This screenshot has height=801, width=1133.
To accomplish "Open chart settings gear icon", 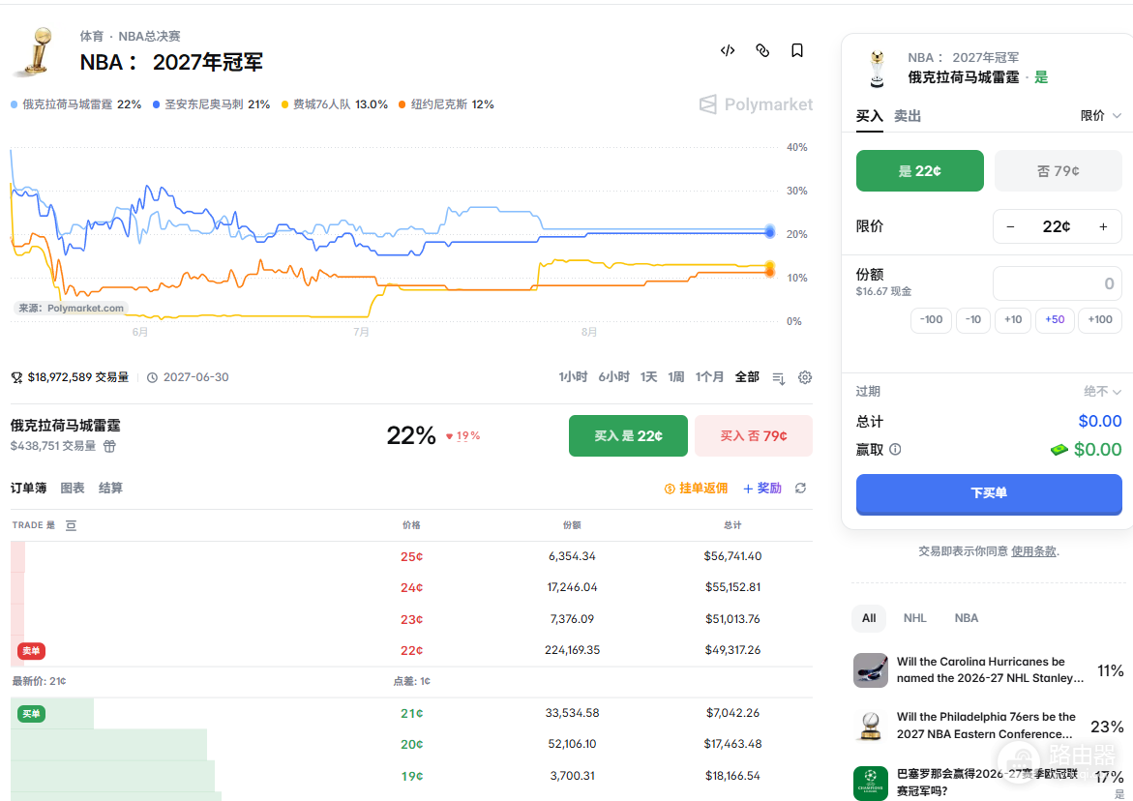I will [805, 377].
